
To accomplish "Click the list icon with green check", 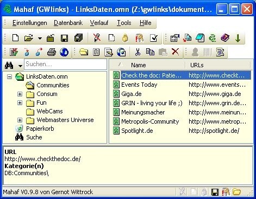I will pos(14,52).
